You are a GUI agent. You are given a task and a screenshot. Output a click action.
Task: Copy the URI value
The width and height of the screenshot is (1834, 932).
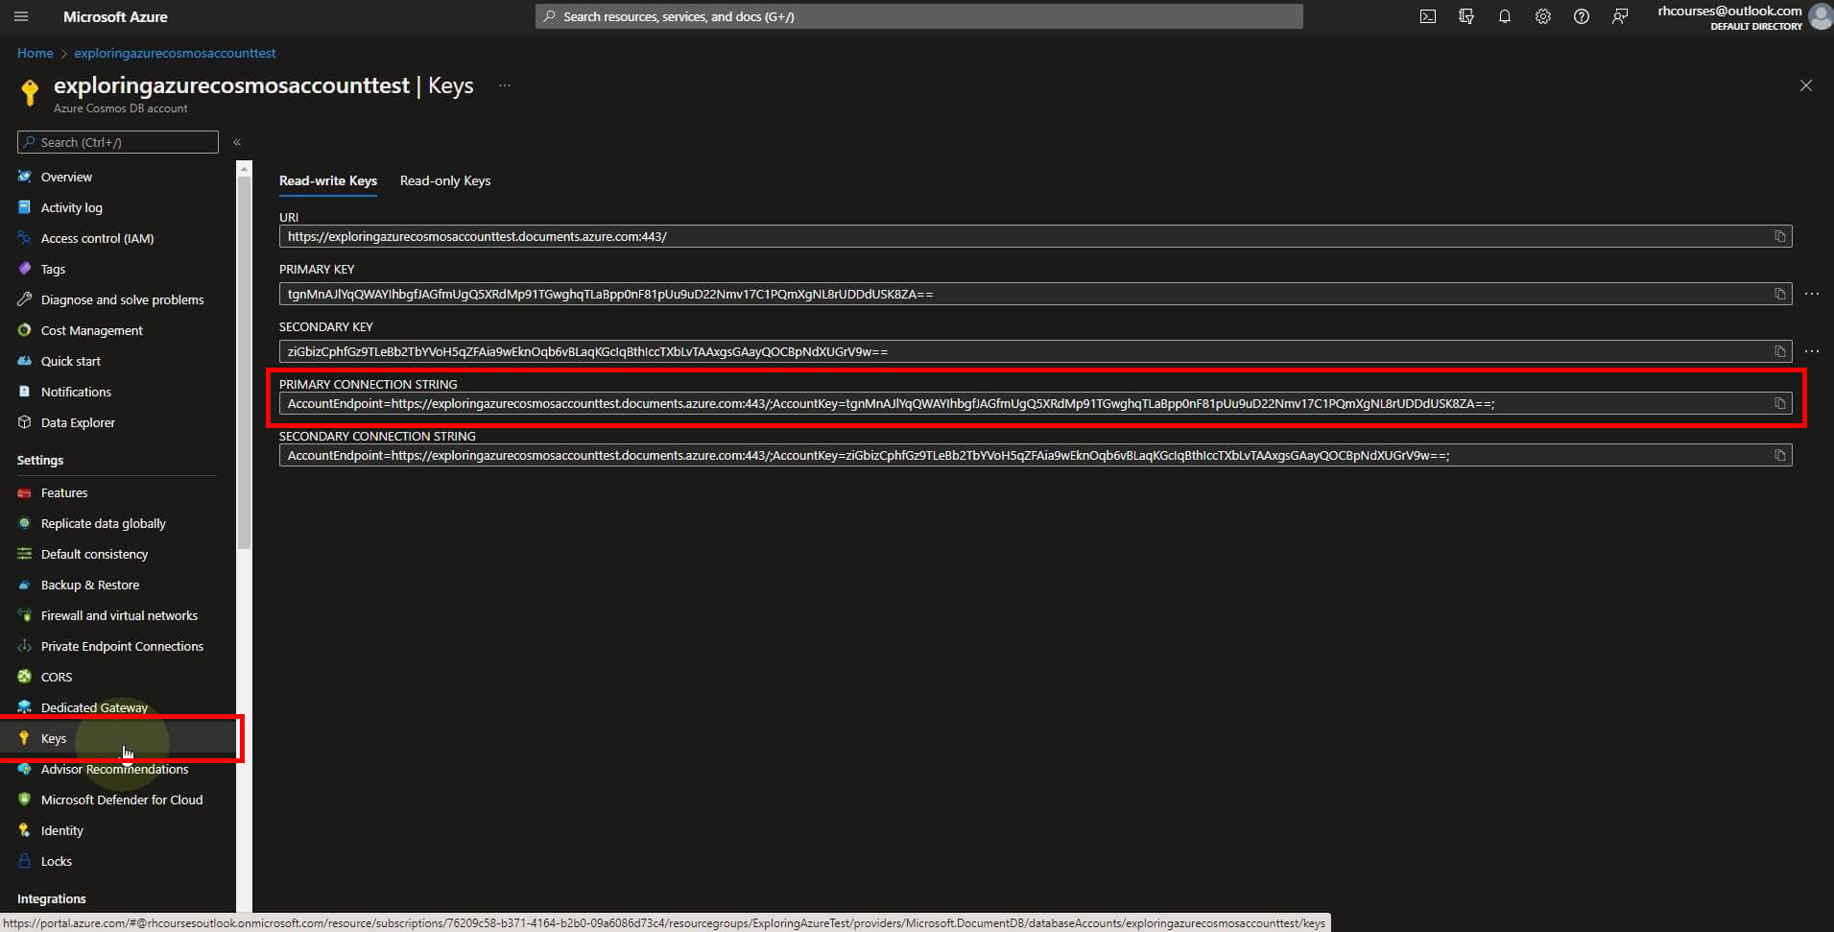click(x=1780, y=236)
